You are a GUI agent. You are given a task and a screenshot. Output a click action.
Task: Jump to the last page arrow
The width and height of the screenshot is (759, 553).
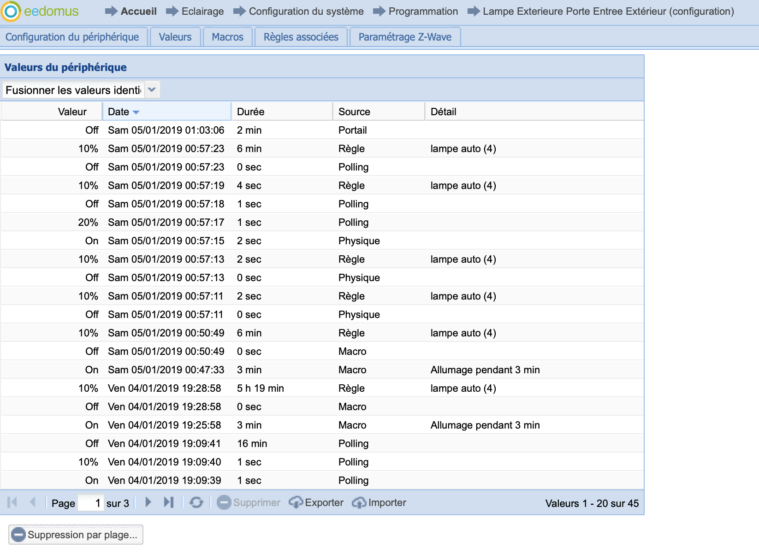point(169,502)
